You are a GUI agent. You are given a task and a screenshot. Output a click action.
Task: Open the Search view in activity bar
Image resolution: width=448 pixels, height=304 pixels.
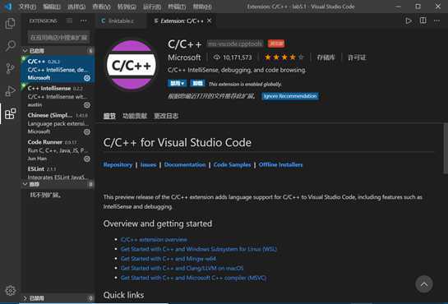pos(11,45)
